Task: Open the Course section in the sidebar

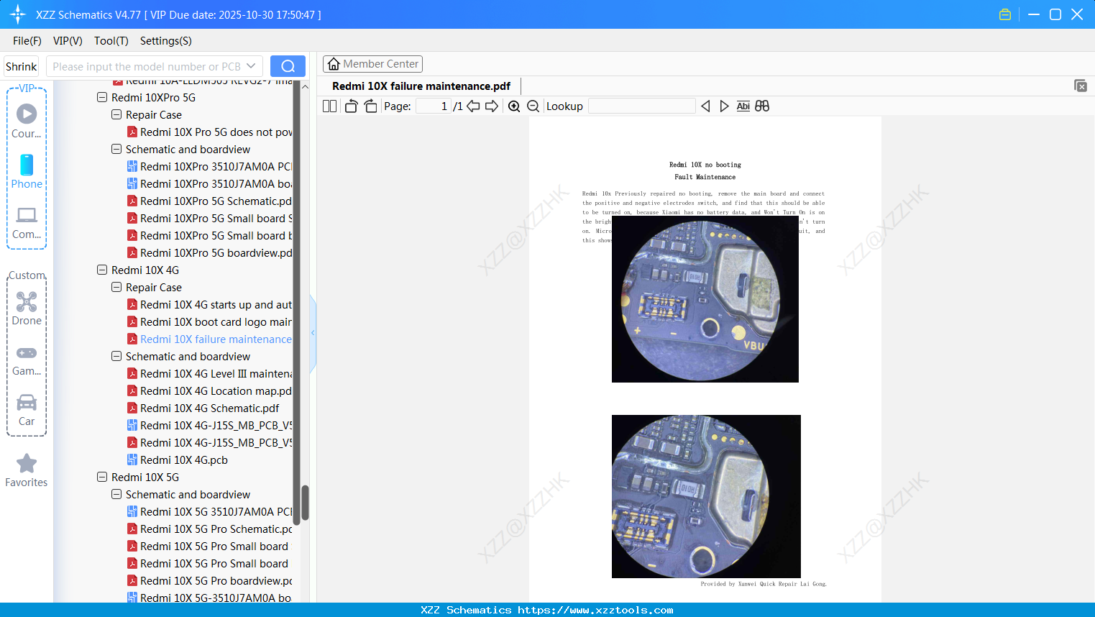Action: click(x=27, y=122)
